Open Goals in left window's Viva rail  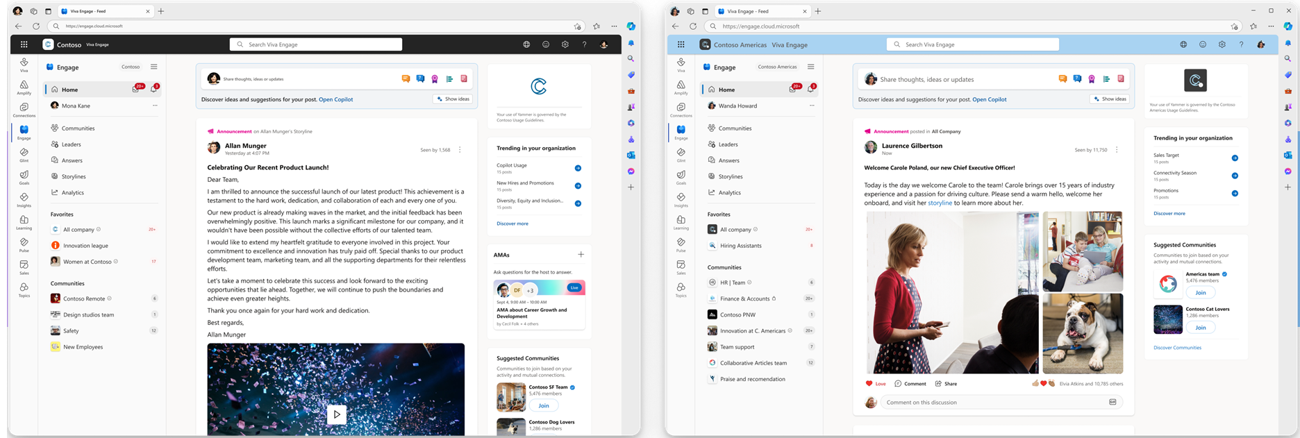[24, 177]
